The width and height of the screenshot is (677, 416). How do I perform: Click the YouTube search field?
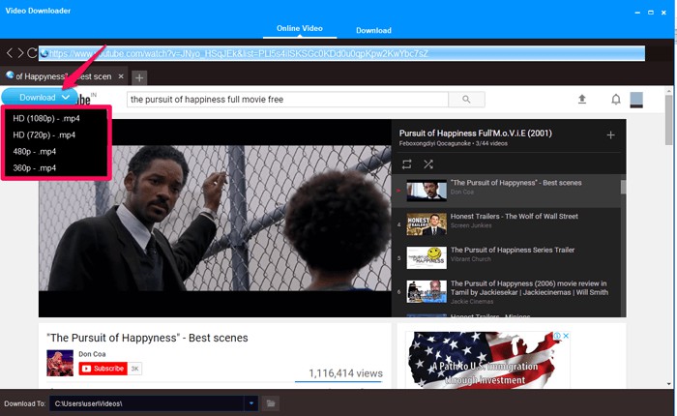tap(287, 100)
